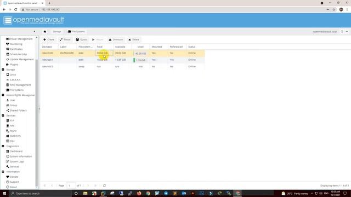Viewport: 351px width, 197px height.
Task: Open NFS service item
Action: 10,126
